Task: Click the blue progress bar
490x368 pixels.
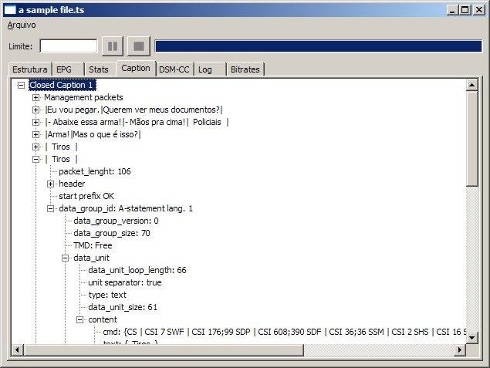Action: point(319,46)
